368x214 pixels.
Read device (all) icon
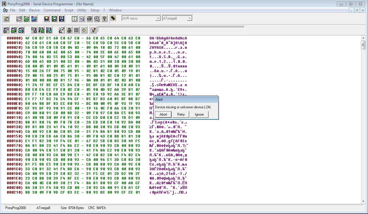[6, 30]
